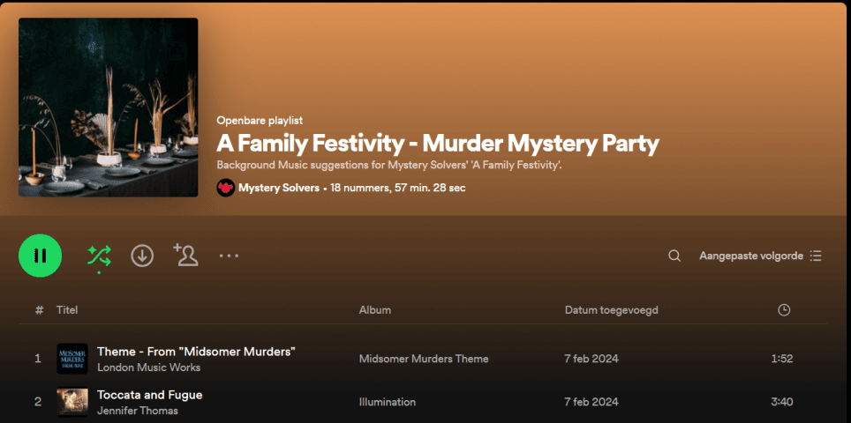
Task: Select the Toccata and Fugue track title
Action: (150, 395)
